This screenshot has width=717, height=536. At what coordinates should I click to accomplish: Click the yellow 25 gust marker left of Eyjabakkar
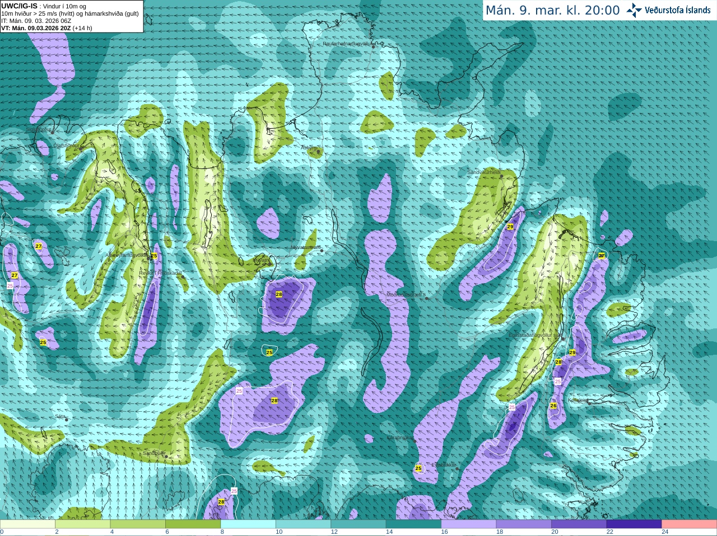click(x=418, y=468)
